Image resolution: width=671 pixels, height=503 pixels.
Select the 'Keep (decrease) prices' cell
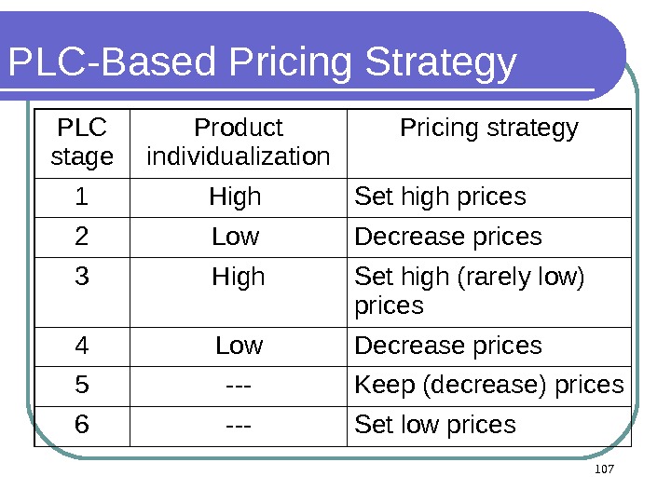coord(489,386)
